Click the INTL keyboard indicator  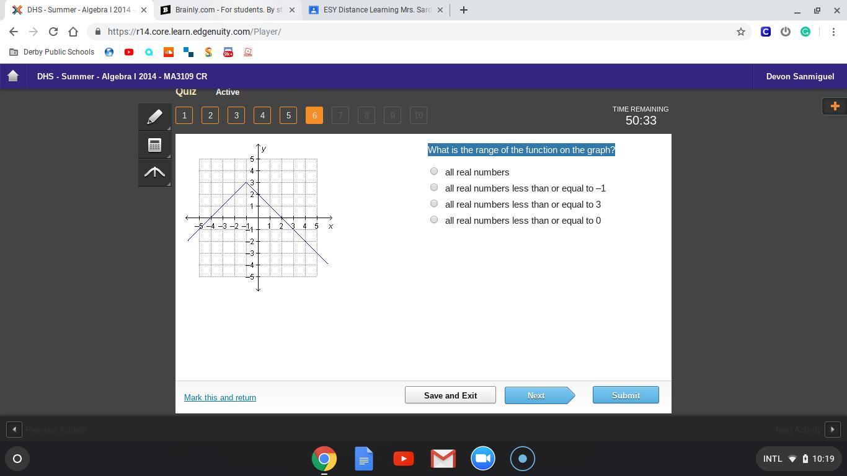pyautogui.click(x=773, y=459)
